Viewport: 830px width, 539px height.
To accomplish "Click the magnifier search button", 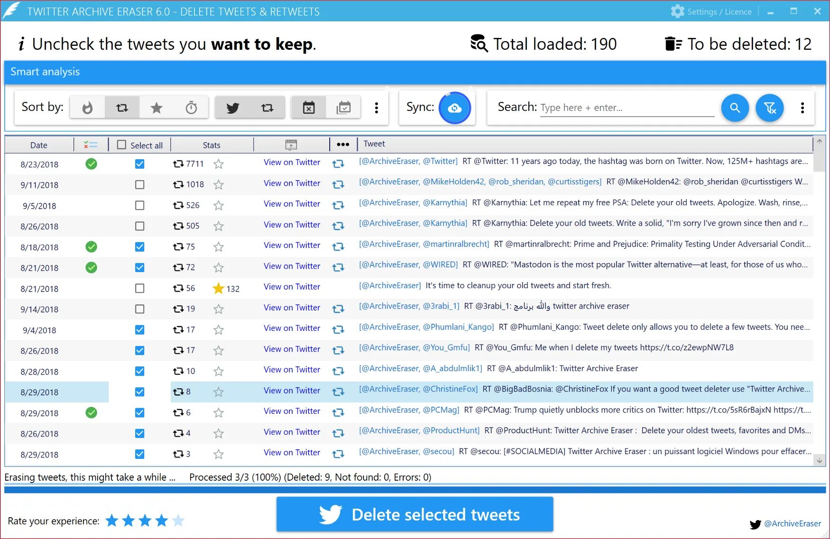I will (735, 108).
